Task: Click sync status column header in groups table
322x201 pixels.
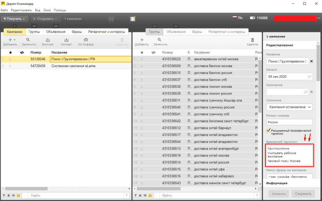Action: [153, 53]
